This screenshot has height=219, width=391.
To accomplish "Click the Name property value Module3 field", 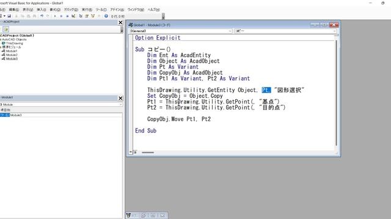I will tap(66, 115).
